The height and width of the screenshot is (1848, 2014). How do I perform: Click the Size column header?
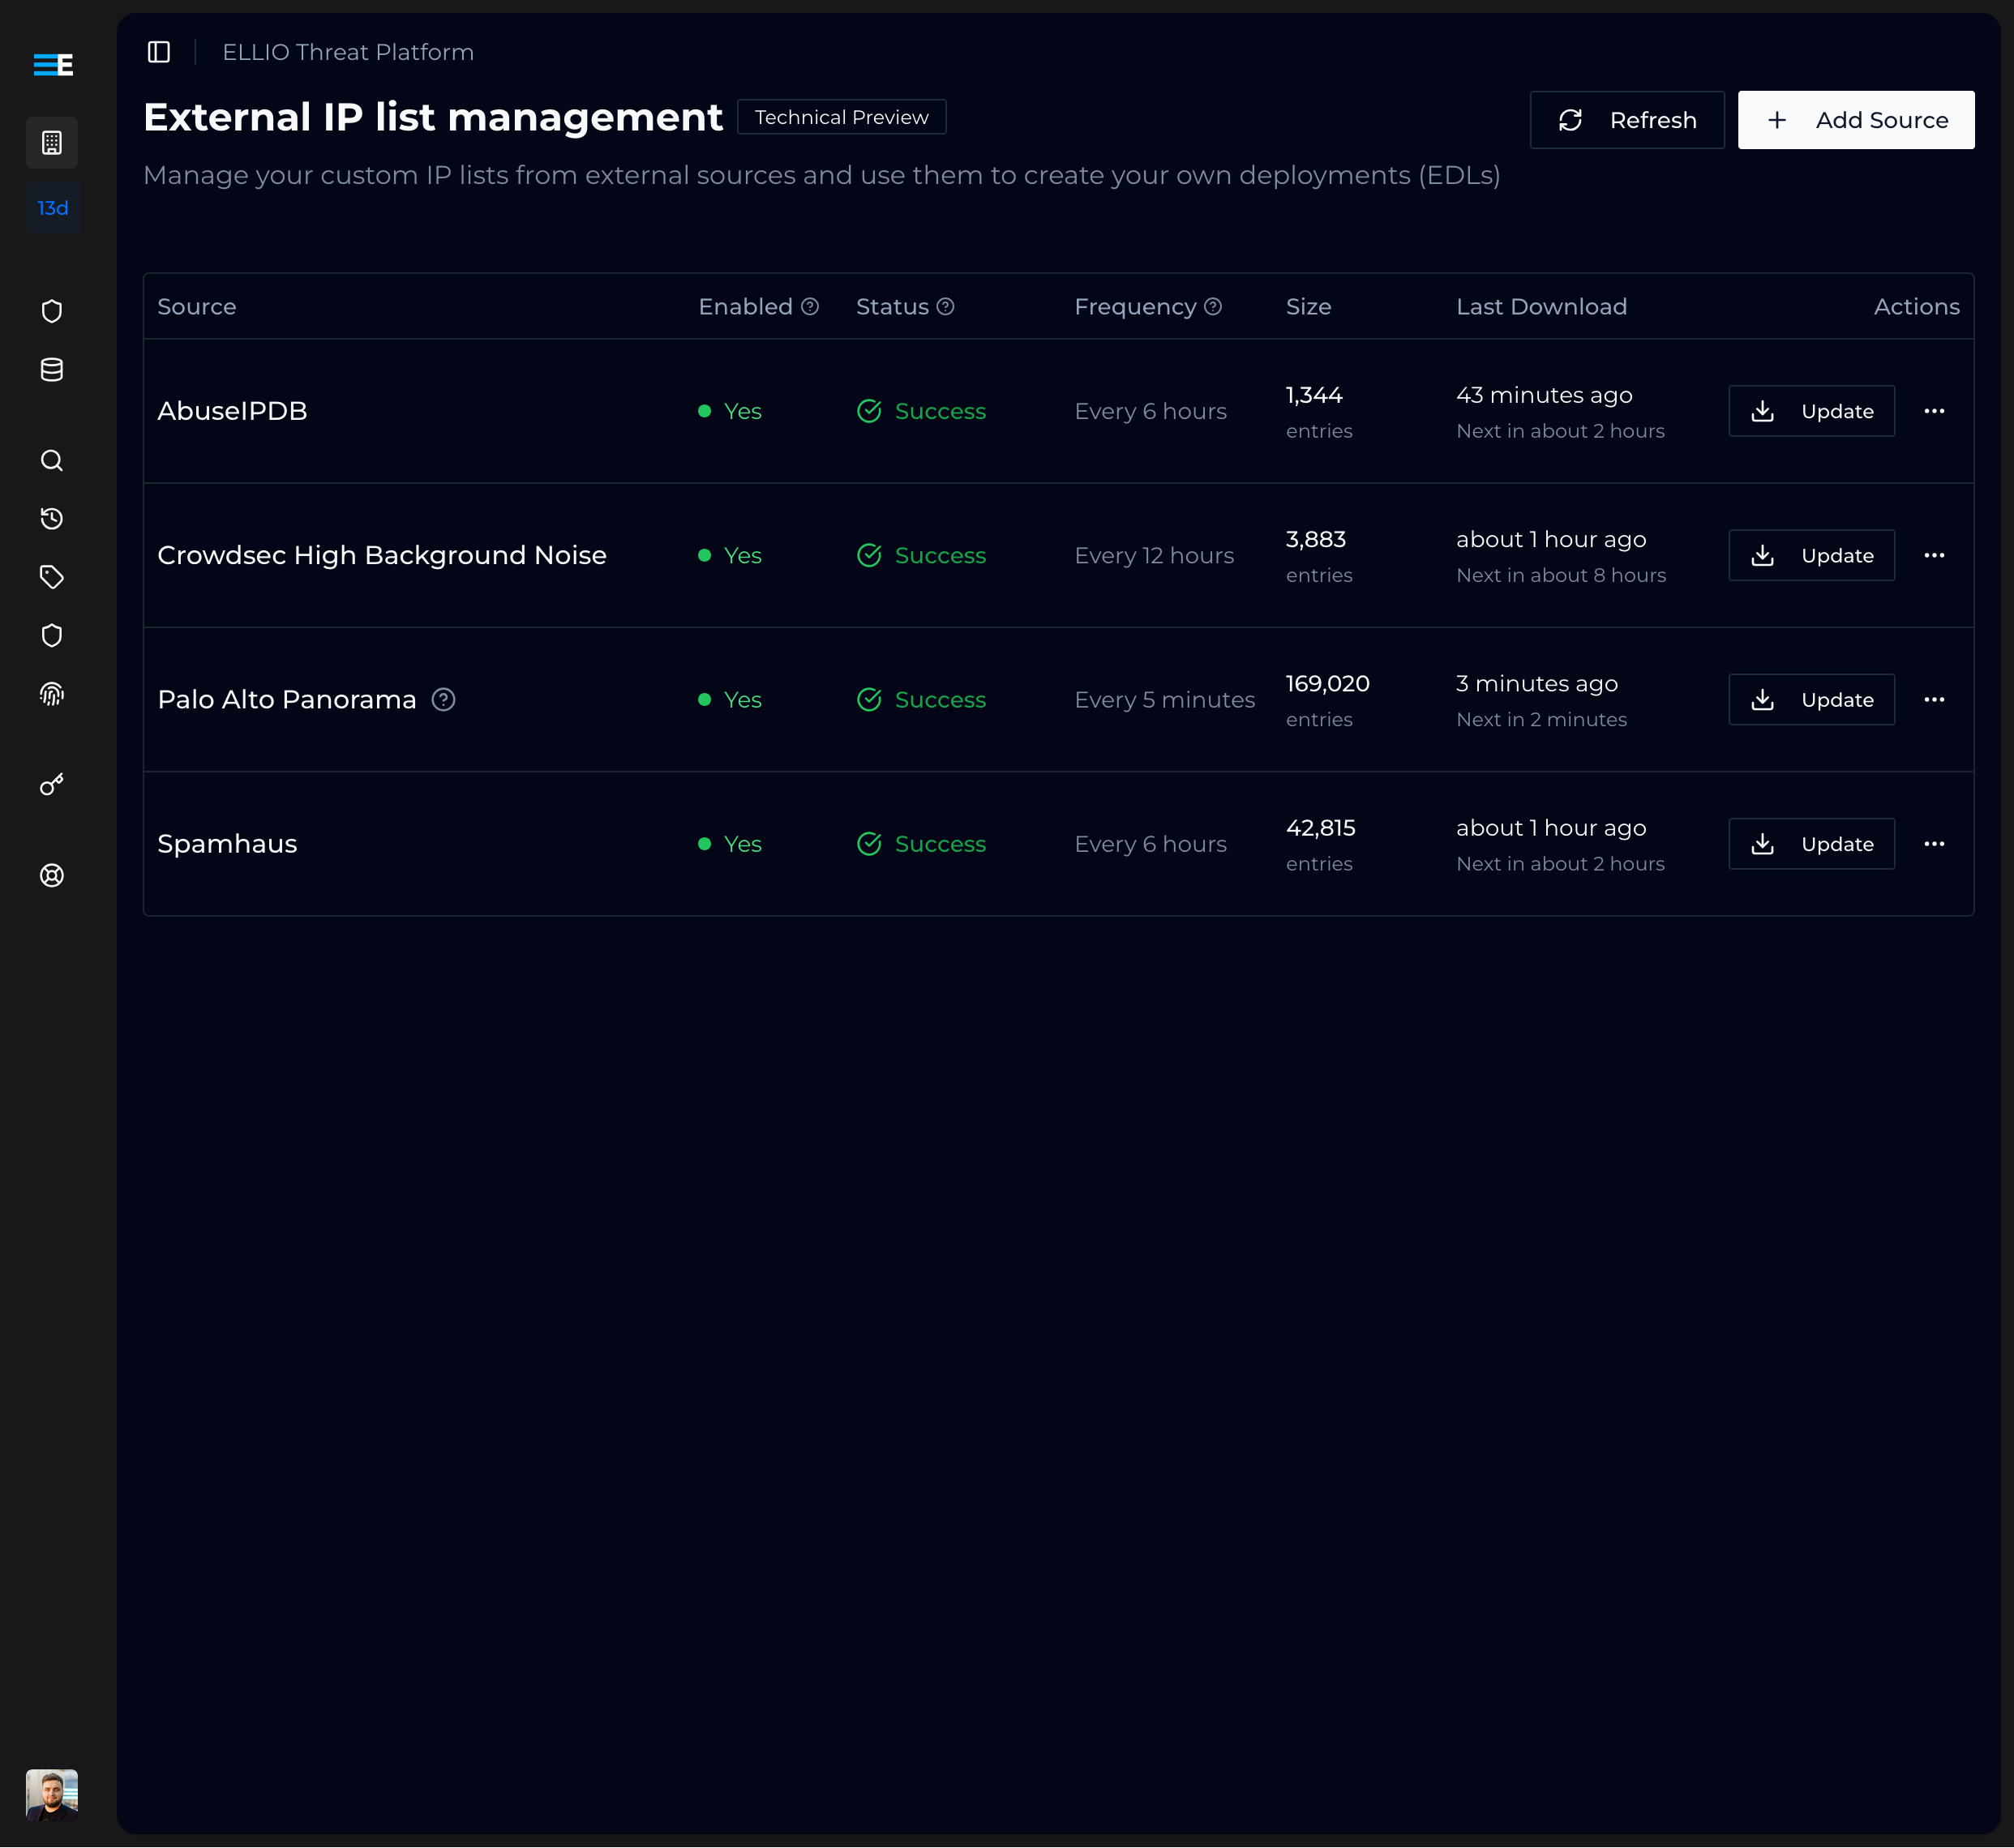pos(1309,307)
